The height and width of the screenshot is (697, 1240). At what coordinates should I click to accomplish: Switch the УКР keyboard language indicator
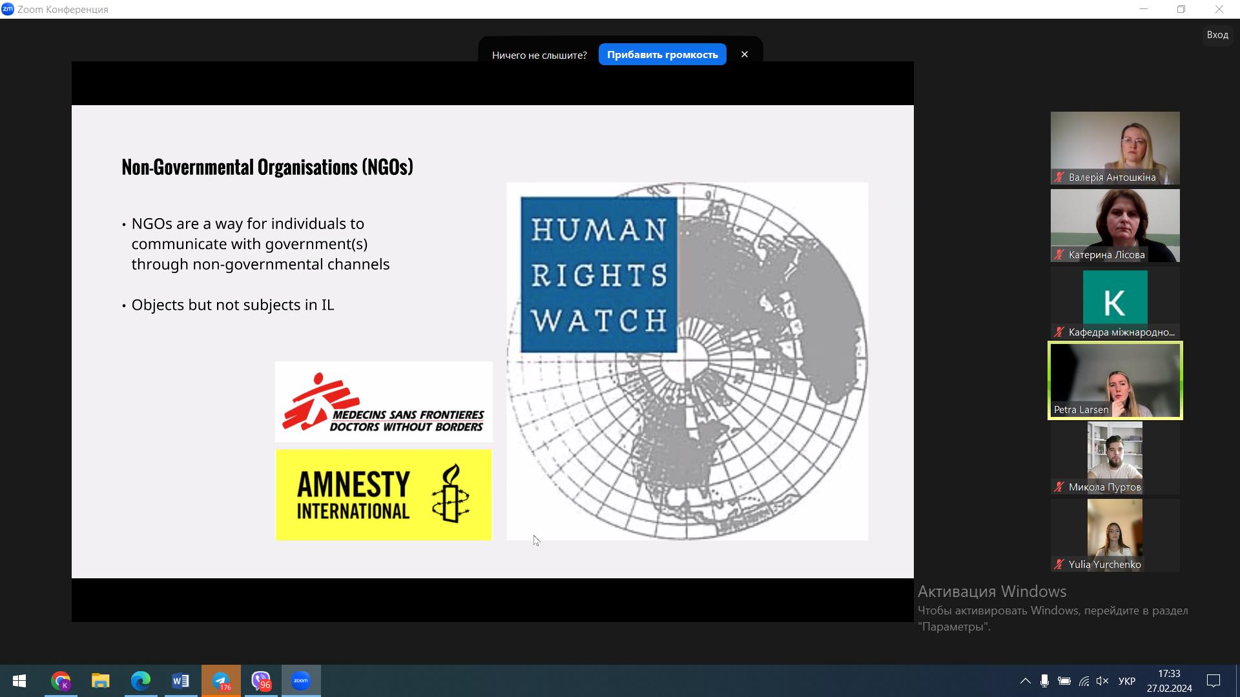[x=1127, y=681]
